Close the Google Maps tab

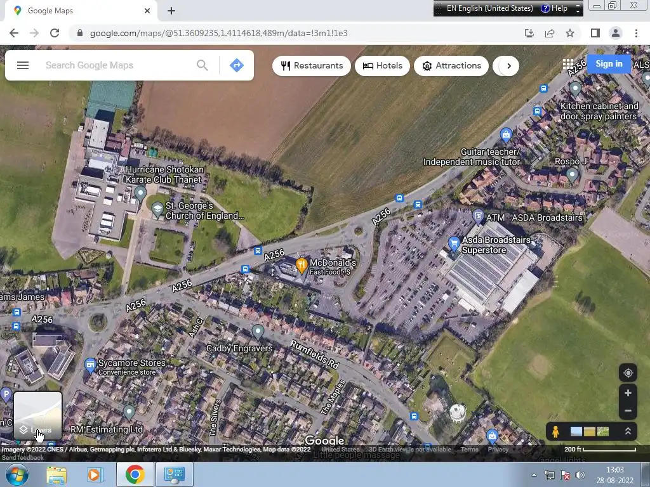pos(147,11)
